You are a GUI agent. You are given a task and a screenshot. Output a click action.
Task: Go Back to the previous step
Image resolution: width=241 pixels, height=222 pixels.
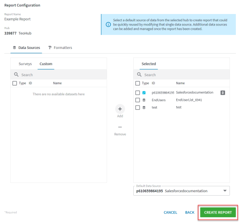pos(189,213)
